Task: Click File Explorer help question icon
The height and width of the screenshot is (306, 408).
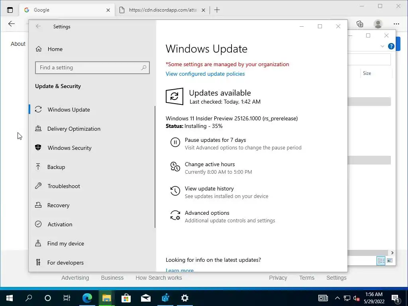Action: pyautogui.click(x=391, y=46)
